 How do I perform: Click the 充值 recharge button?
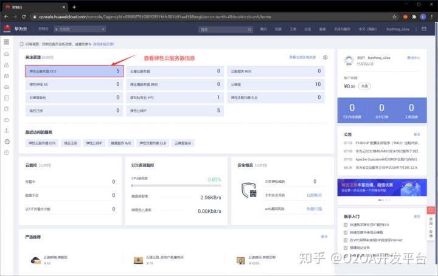pos(364,86)
